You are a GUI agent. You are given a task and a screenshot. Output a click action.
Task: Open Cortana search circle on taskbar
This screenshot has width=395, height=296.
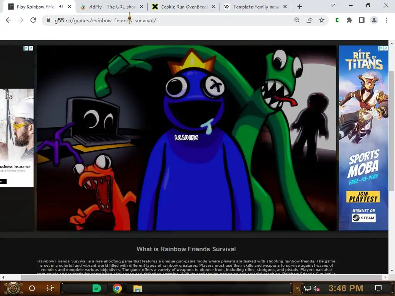click(x=32, y=288)
